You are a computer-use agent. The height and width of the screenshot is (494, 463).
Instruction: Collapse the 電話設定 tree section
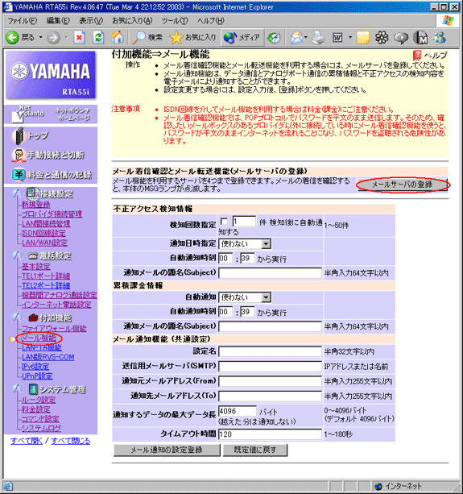tap(17, 255)
